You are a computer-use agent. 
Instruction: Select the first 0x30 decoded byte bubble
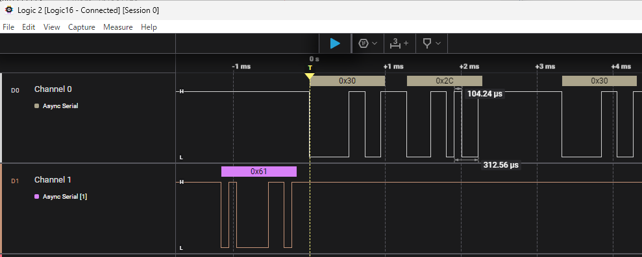[x=347, y=81]
